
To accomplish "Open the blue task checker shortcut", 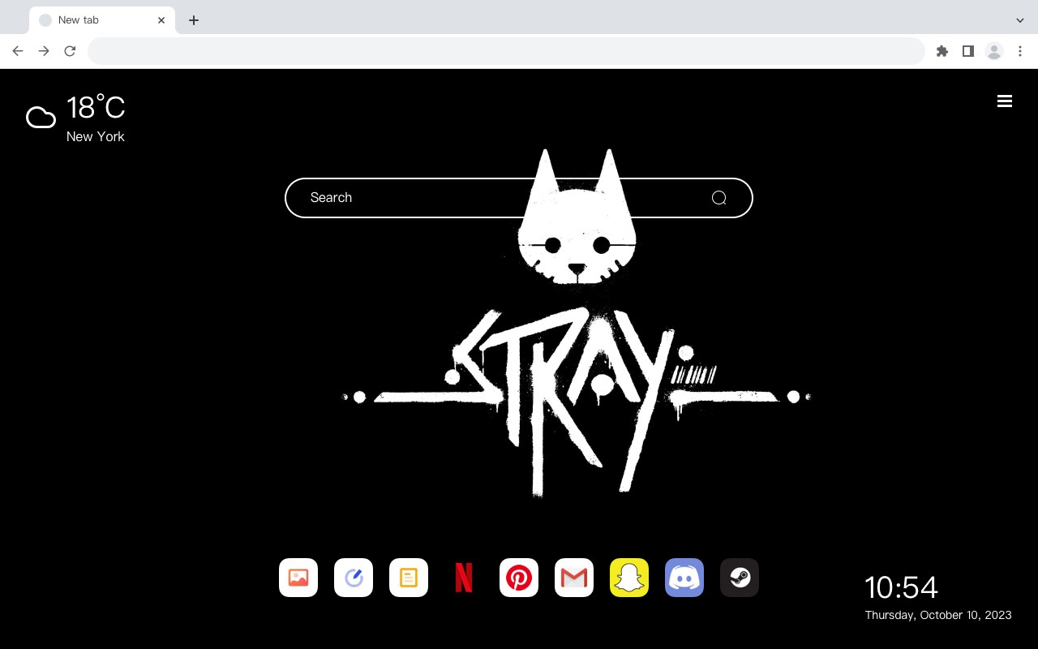I will [x=354, y=578].
